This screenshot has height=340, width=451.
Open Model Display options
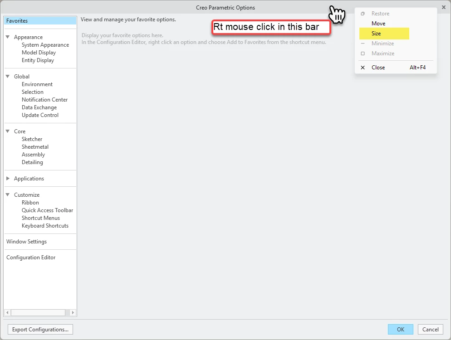coord(39,53)
